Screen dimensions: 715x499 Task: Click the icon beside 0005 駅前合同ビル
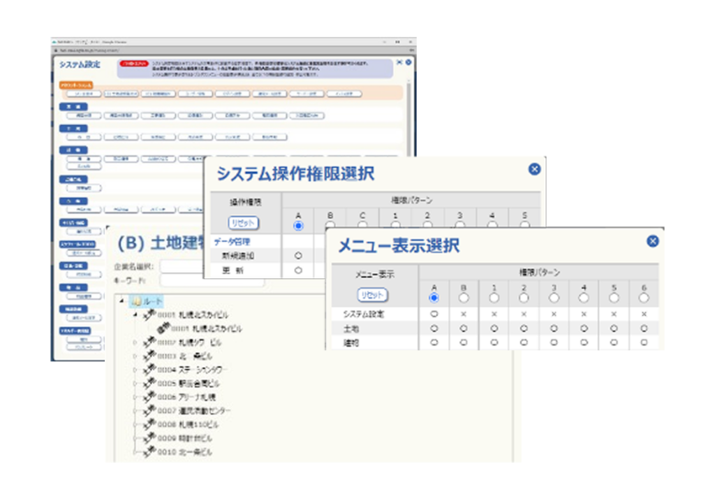149,383
